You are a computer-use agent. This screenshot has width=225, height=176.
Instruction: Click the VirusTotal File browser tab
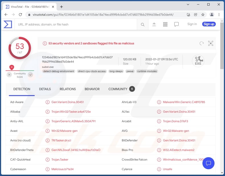coord(30,7)
